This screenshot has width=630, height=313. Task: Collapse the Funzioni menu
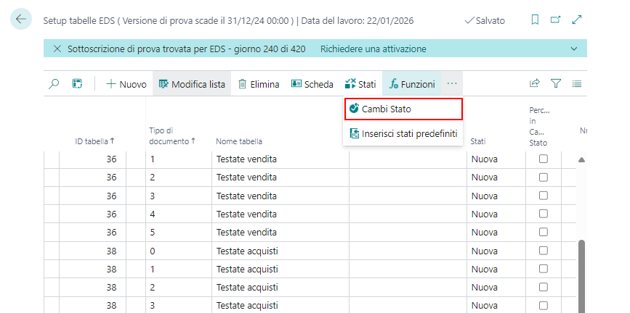[x=412, y=84]
